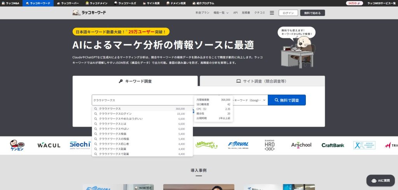Select suggestion クラウドワークスとは

tap(142, 124)
